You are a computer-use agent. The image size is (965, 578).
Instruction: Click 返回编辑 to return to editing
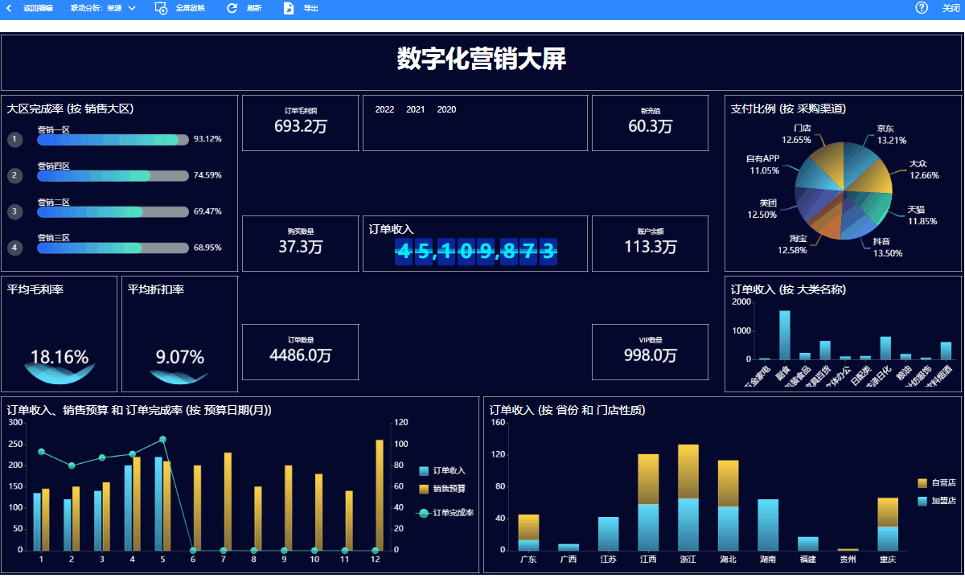[38, 8]
